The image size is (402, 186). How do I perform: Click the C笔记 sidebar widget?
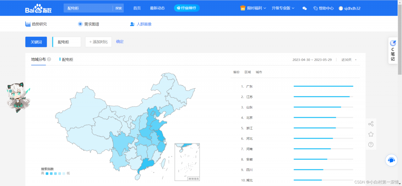click(x=392, y=51)
